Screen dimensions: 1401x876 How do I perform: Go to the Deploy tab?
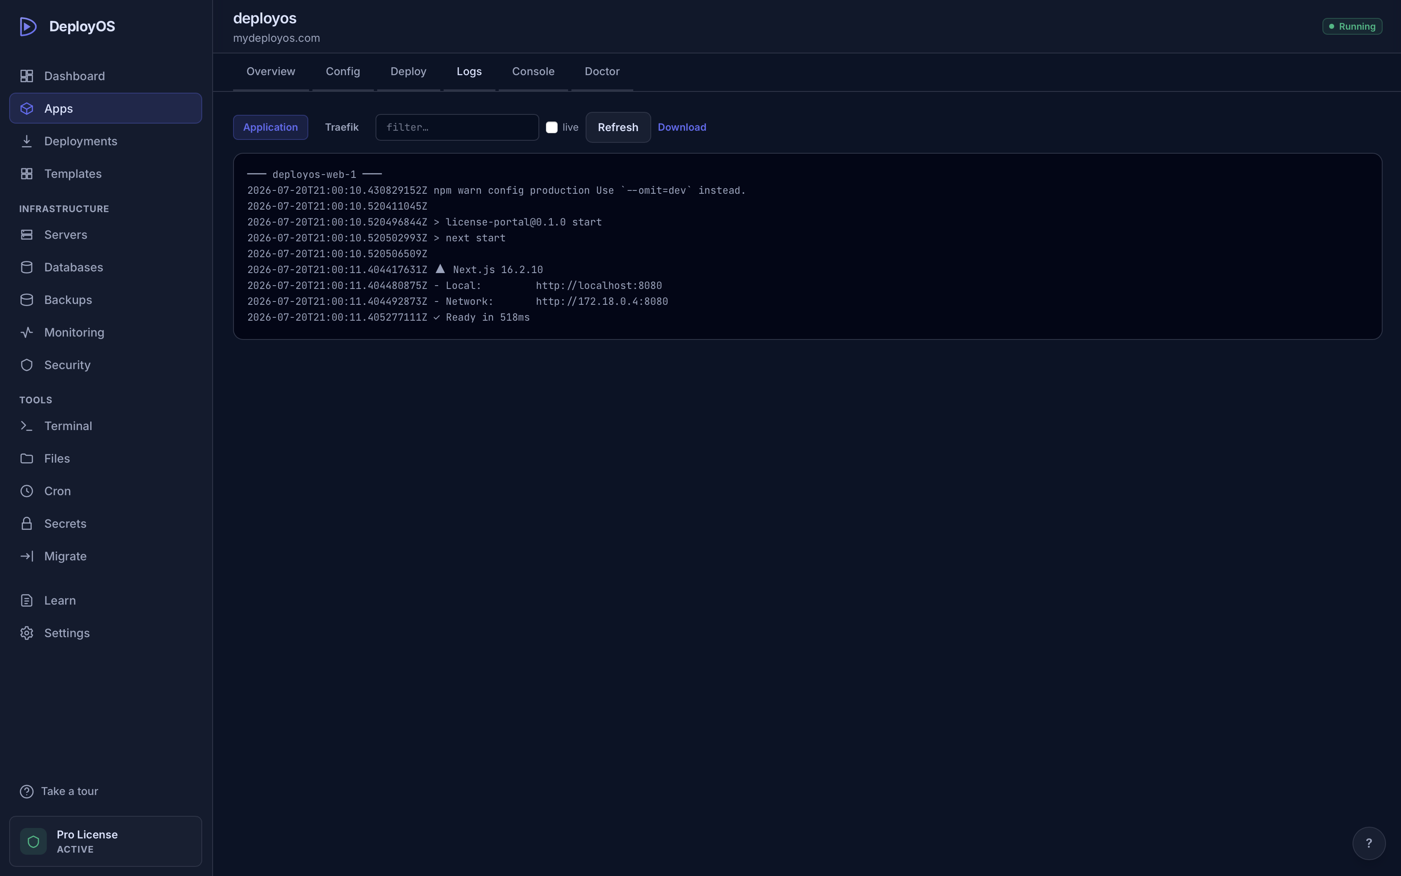tap(408, 71)
